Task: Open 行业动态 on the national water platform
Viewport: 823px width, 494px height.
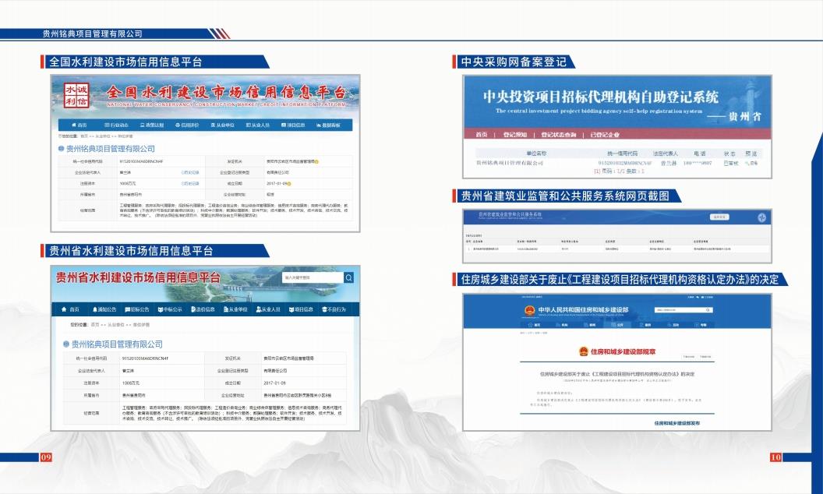Action: tap(117, 125)
